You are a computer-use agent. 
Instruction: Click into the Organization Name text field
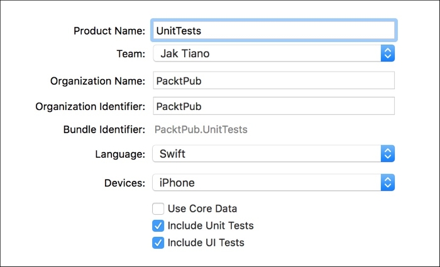coord(274,80)
